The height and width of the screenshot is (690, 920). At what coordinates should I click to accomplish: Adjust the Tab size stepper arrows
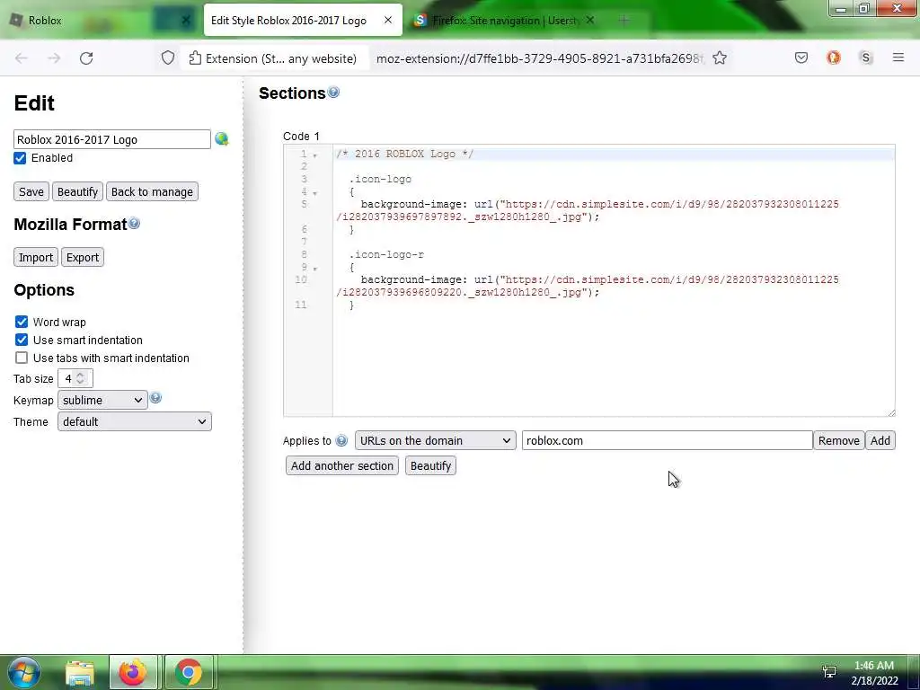(x=80, y=378)
